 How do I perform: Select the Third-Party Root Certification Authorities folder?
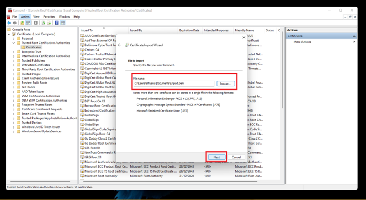click(x=48, y=69)
